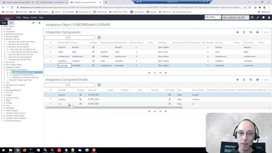Image resolution: width=272 pixels, height=153 pixels.
Task: Toggle Changed checkbox for RootCS row
Action: 93,47
